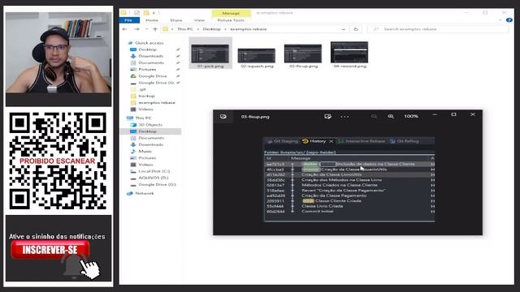
Task: Open the View ribbon tab
Action: pos(199,20)
